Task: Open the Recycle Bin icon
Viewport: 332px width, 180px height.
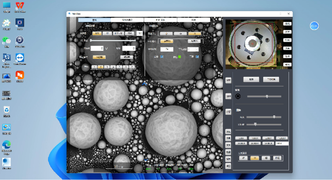Action: [x=7, y=110]
